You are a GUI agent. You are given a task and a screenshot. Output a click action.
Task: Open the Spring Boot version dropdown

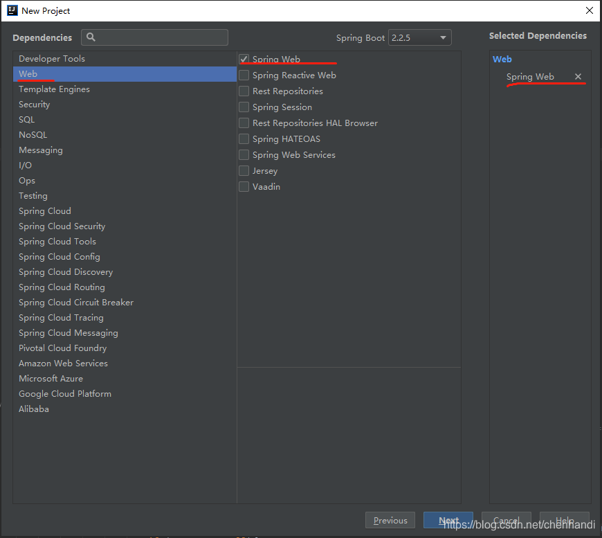pyautogui.click(x=419, y=37)
